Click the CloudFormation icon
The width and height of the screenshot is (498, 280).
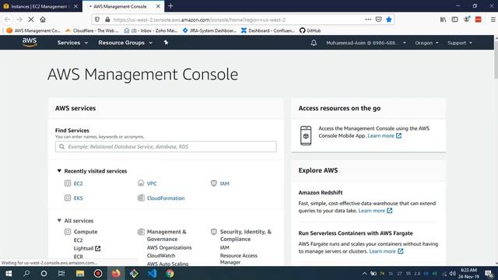click(x=141, y=198)
